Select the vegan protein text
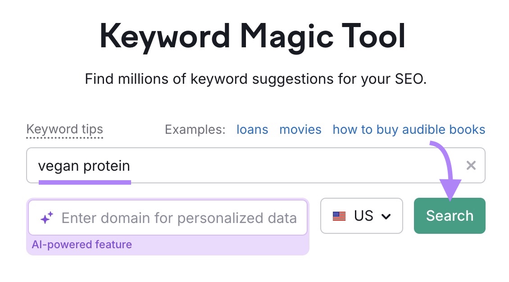Image resolution: width=509 pixels, height=282 pixels. click(85, 165)
